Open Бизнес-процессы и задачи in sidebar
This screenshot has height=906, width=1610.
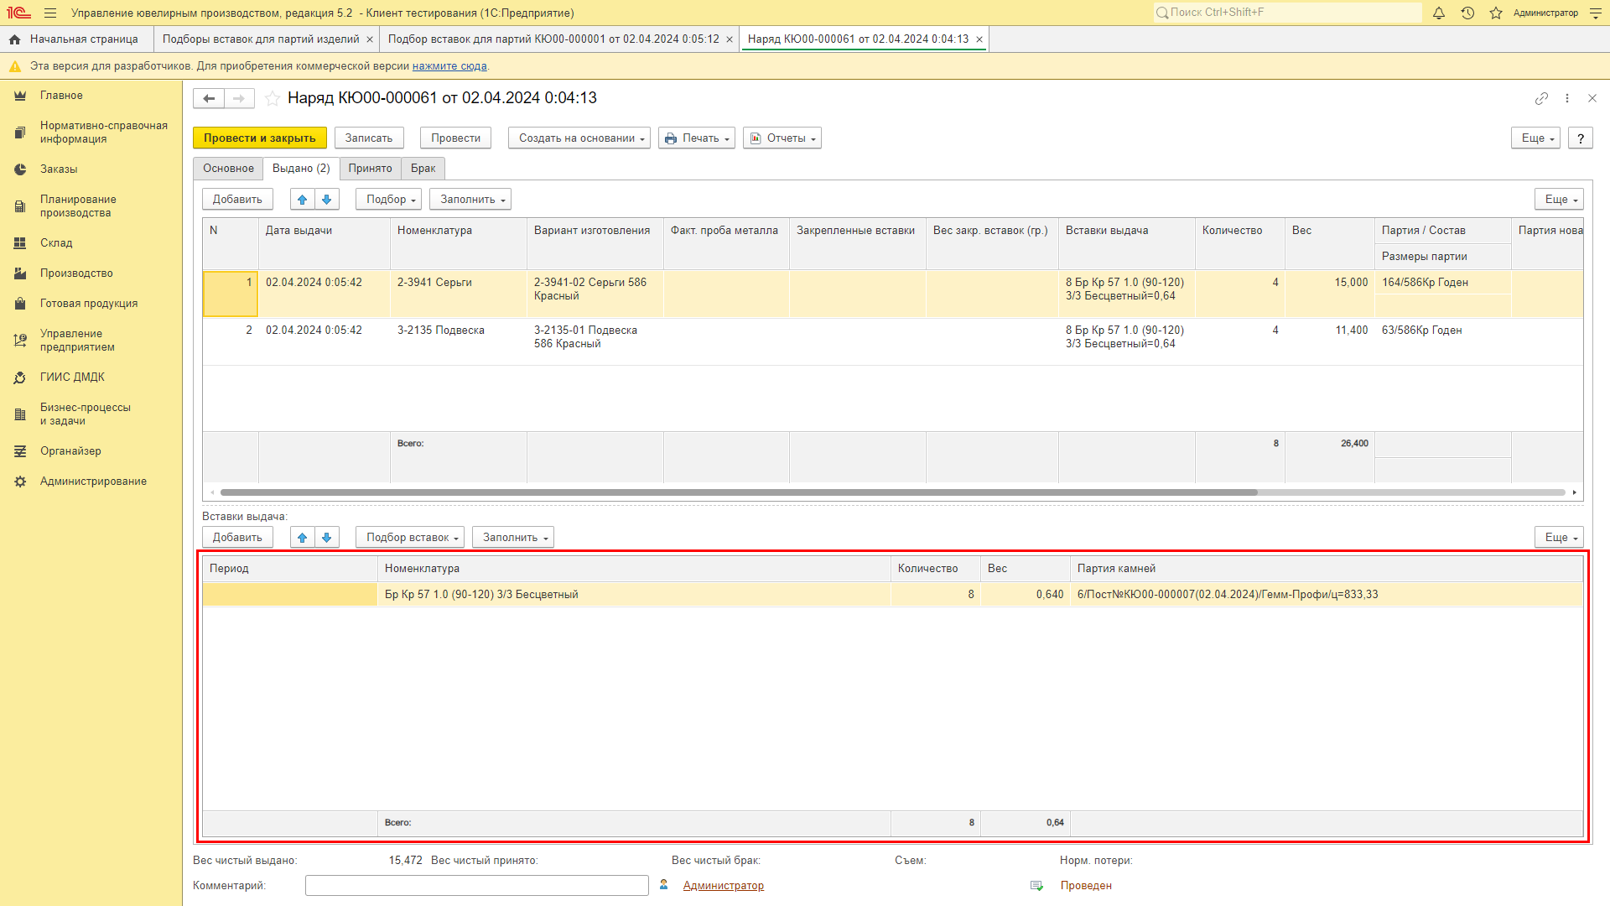tap(86, 414)
